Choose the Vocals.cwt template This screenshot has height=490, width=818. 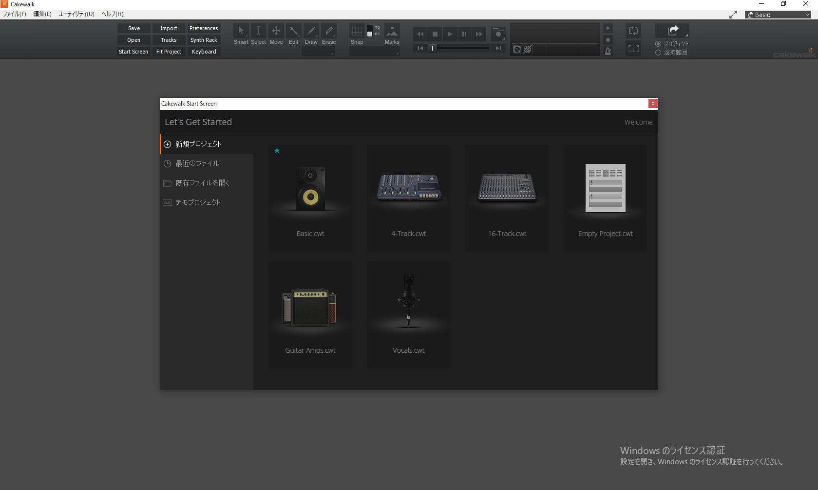(x=409, y=314)
